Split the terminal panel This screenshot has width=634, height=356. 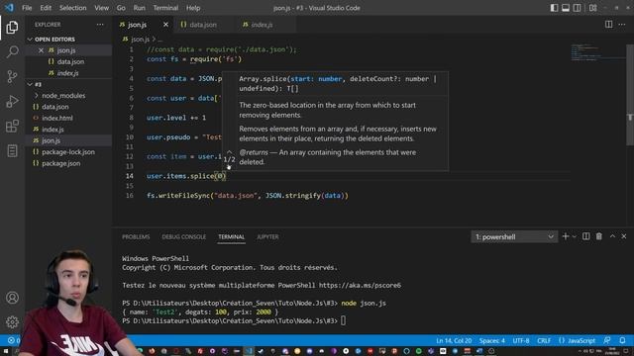click(585, 236)
